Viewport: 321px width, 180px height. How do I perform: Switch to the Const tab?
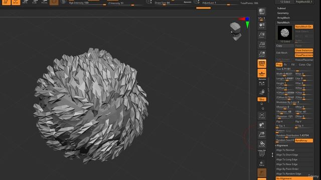302,64
